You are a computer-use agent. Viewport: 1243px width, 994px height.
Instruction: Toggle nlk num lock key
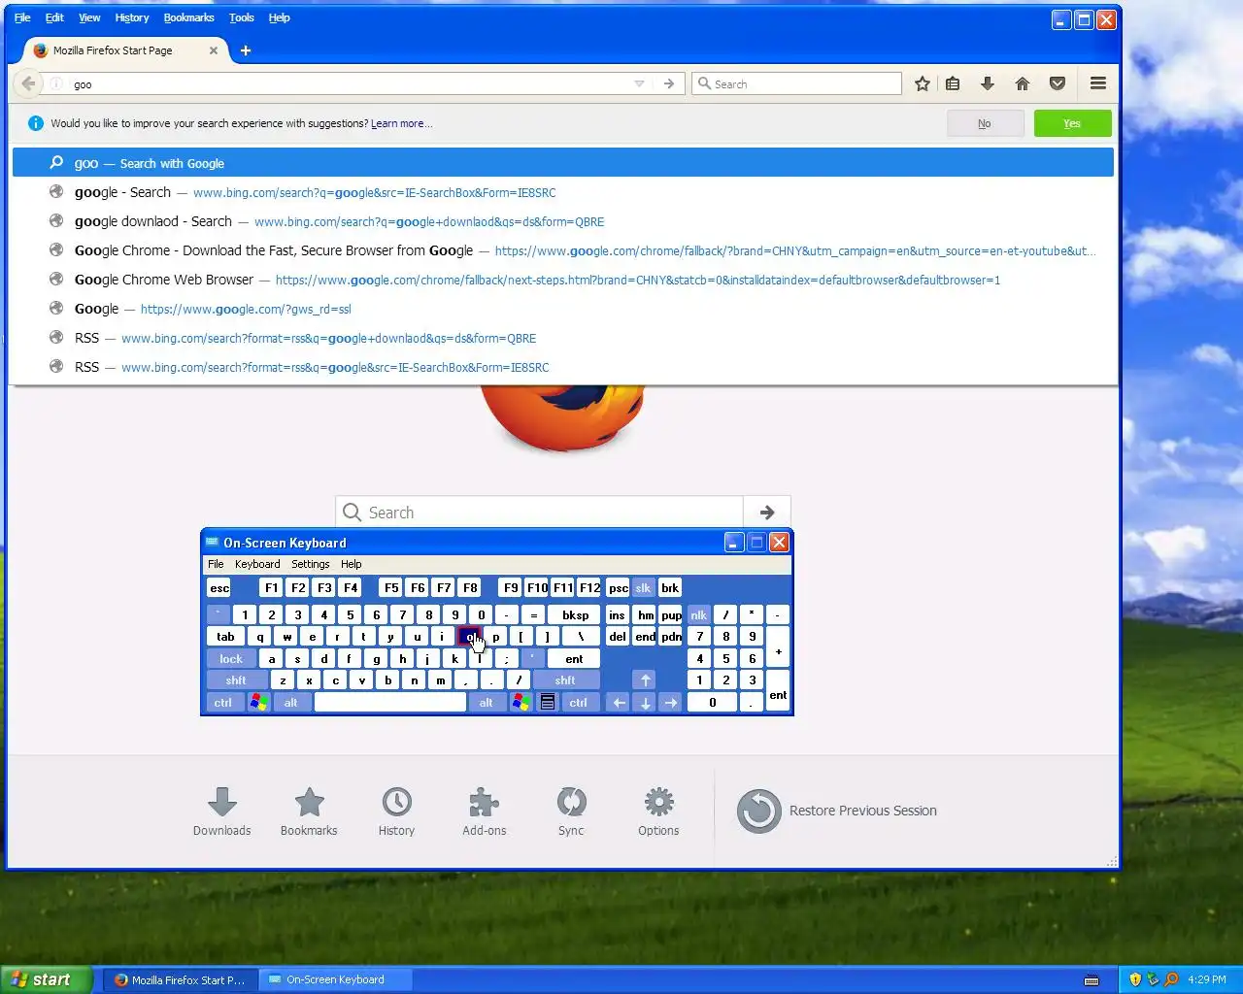pyautogui.click(x=698, y=615)
